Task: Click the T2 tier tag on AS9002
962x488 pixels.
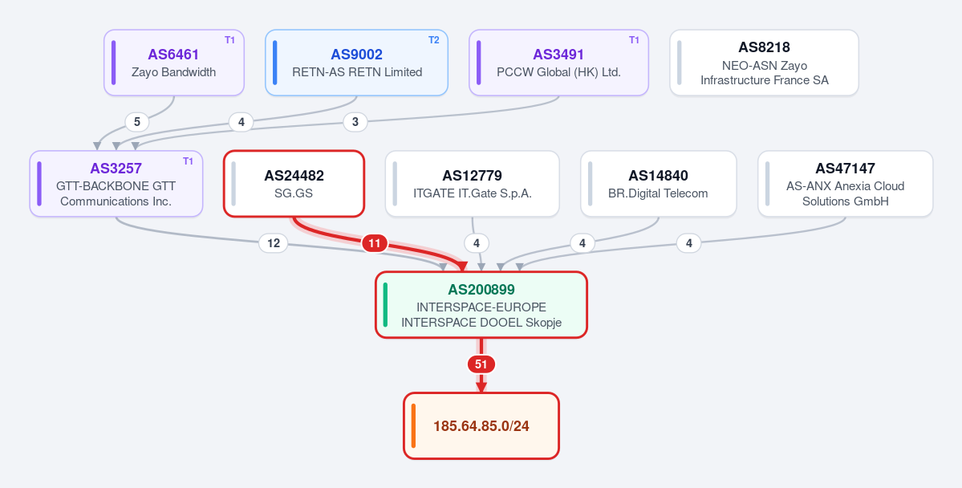Action: pyautogui.click(x=433, y=40)
